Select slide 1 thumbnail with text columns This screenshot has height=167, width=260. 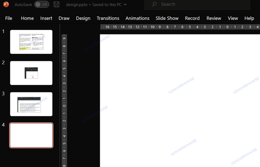pos(31,42)
